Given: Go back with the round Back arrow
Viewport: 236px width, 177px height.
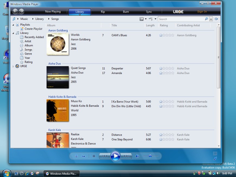Looking at the screenshot, I should coord(15,11).
